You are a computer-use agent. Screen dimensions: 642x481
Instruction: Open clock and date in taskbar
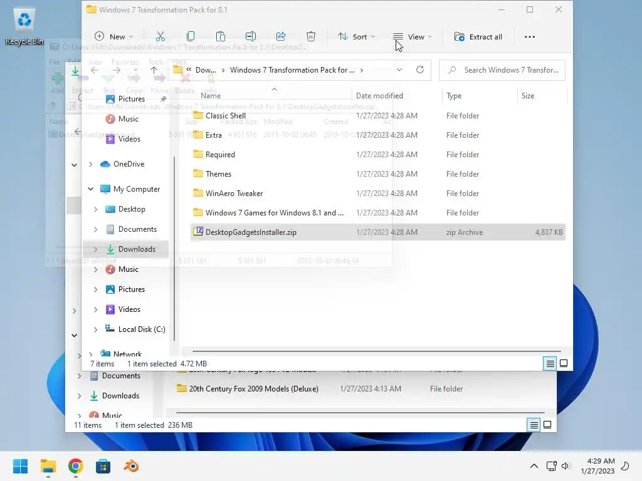point(597,466)
